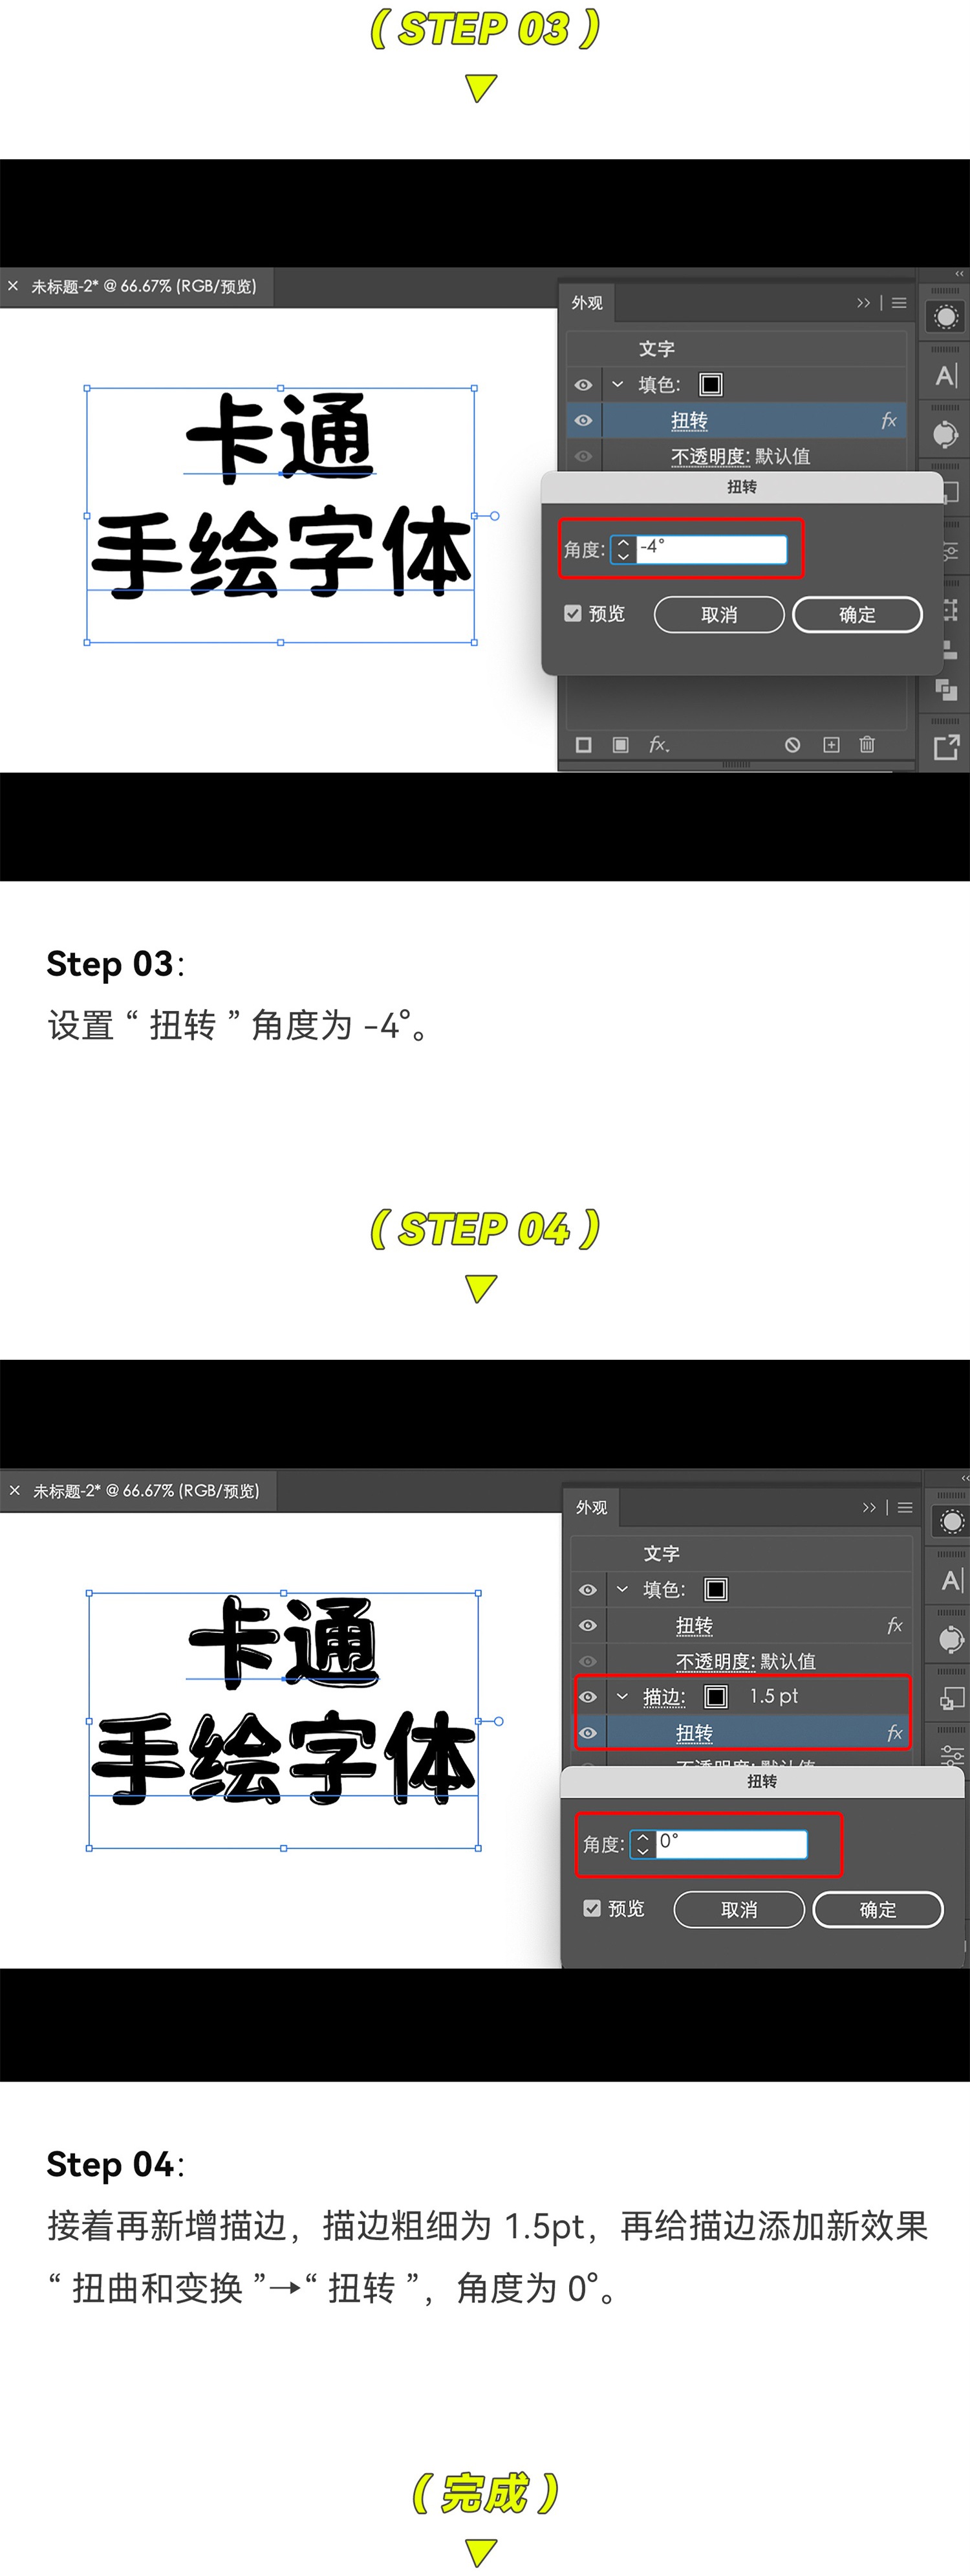Screen dimensions: 970x2576
Task: Click the two-squares dock icon in Step 04
Action: tap(952, 1698)
